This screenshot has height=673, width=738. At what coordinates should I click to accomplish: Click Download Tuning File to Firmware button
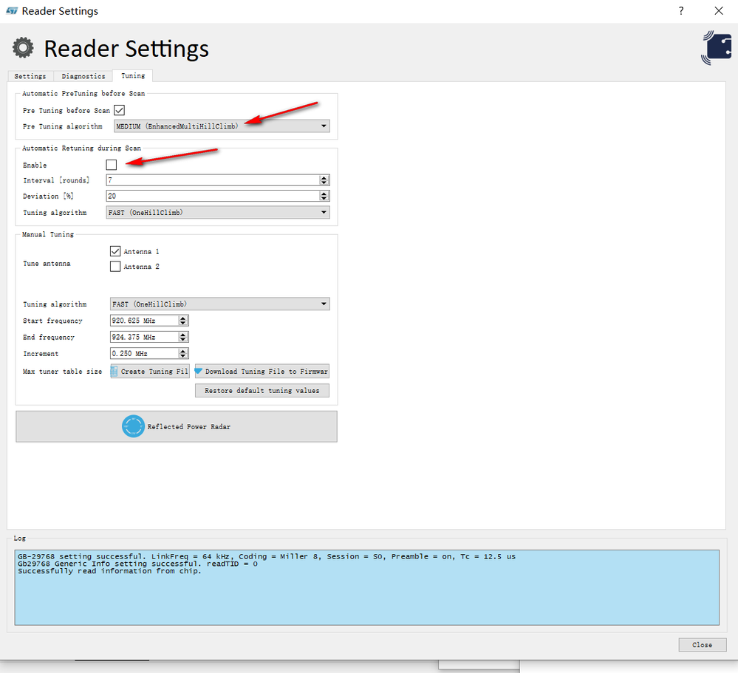point(262,372)
